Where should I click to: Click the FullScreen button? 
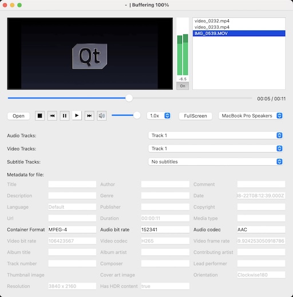pyautogui.click(x=195, y=116)
